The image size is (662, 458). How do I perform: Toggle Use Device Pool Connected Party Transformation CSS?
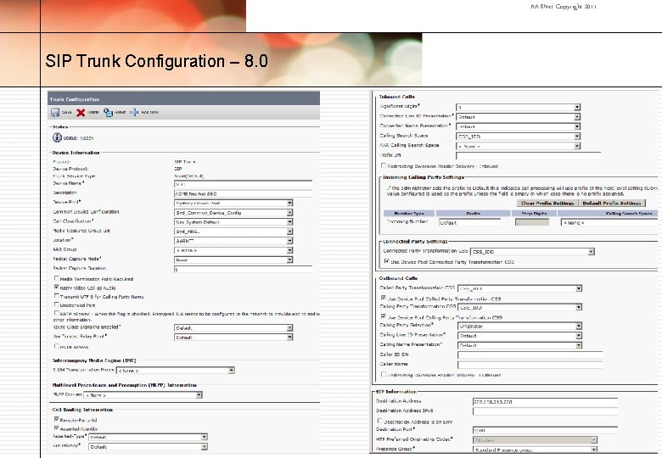point(387,261)
